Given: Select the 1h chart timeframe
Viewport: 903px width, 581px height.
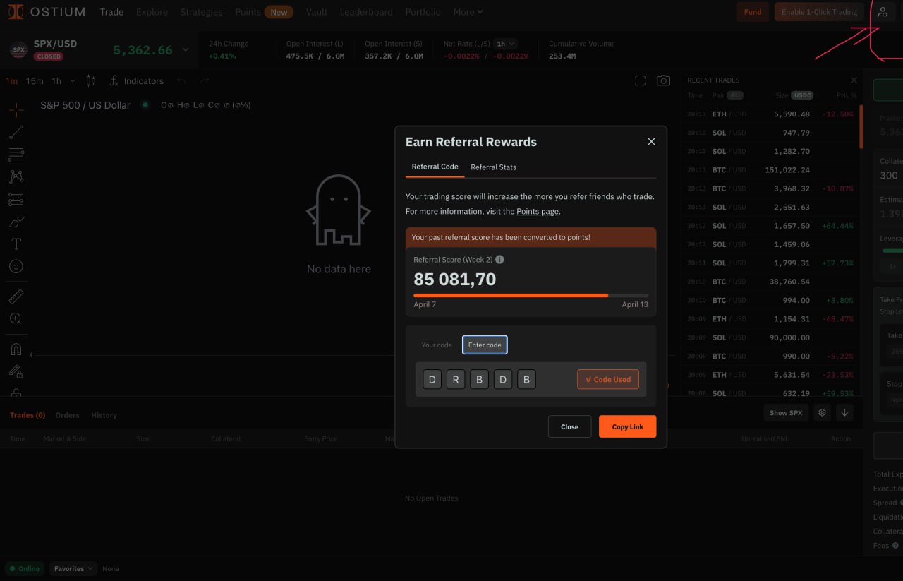Looking at the screenshot, I should 56,81.
